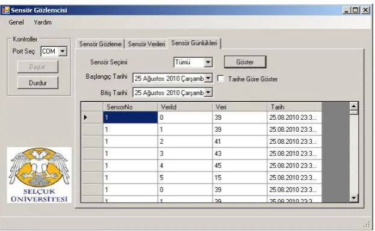Click the Tarih column header
The image size is (375, 231).
(x=294, y=107)
